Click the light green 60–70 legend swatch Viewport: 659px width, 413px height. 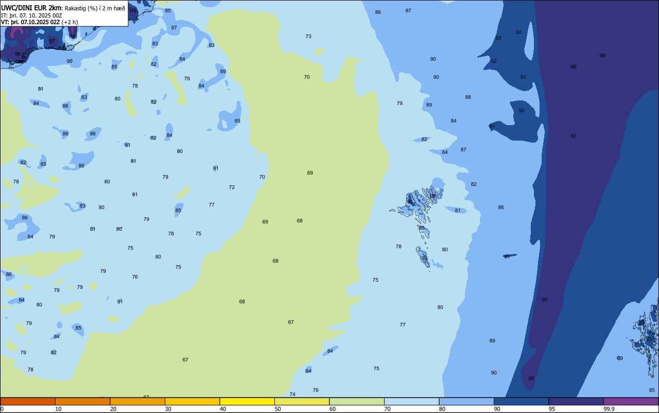[357, 402]
